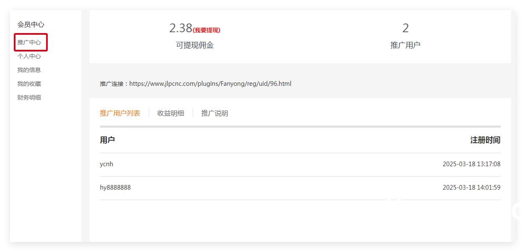Click the red 我要提现 withdraw link
This screenshot has width=525, height=252.
(x=207, y=30)
